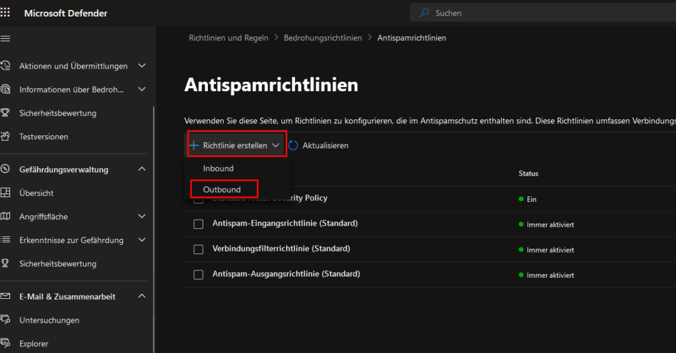Click the Ein status value
This screenshot has width=676, height=353.
click(531, 199)
